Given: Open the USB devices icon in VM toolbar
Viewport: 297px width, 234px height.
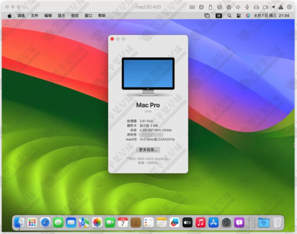Looking at the screenshot, I should pyautogui.click(x=210, y=7).
